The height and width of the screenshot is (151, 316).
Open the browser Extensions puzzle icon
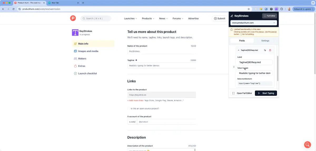[282, 9]
